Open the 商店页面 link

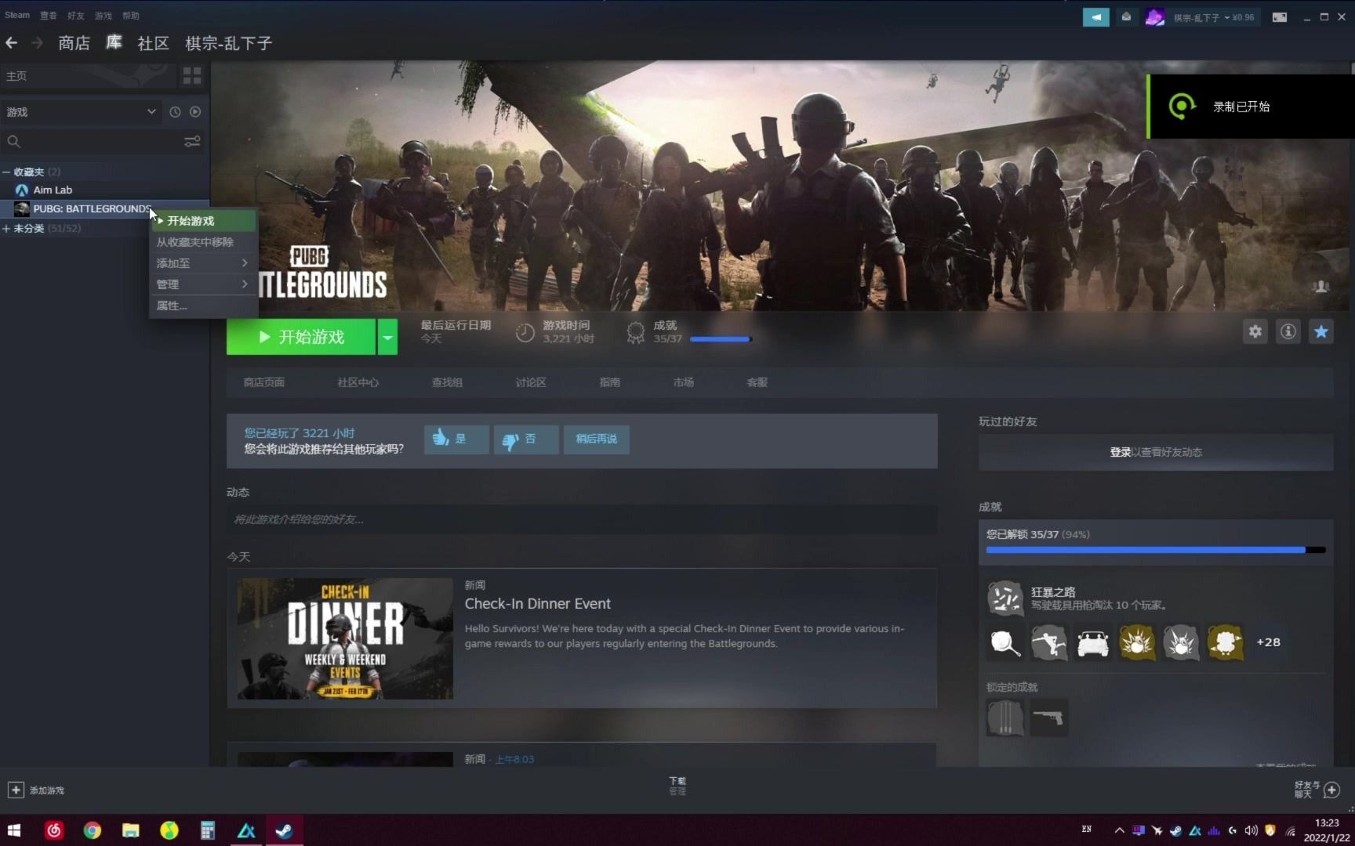[263, 382]
